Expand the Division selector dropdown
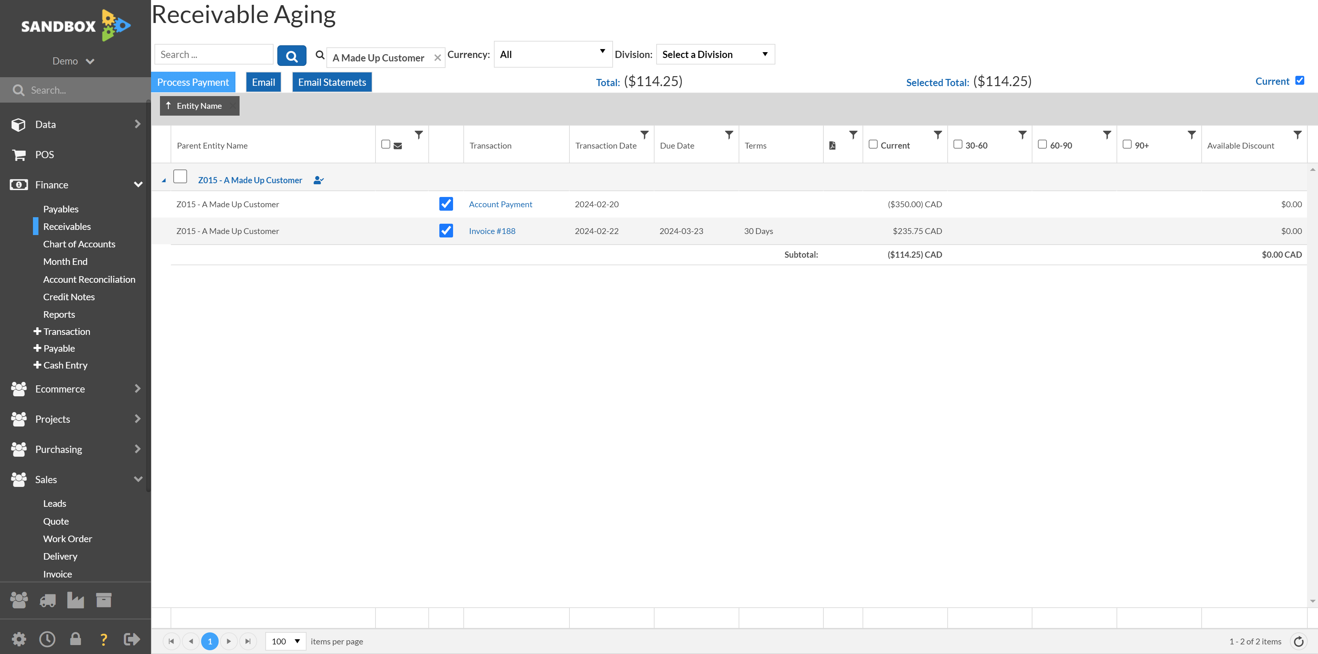Image resolution: width=1318 pixels, height=654 pixels. (764, 54)
